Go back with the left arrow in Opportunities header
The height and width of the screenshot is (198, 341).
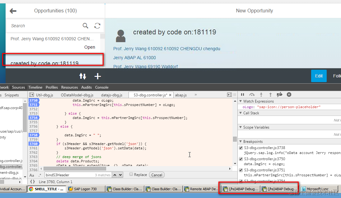[x=13, y=11]
